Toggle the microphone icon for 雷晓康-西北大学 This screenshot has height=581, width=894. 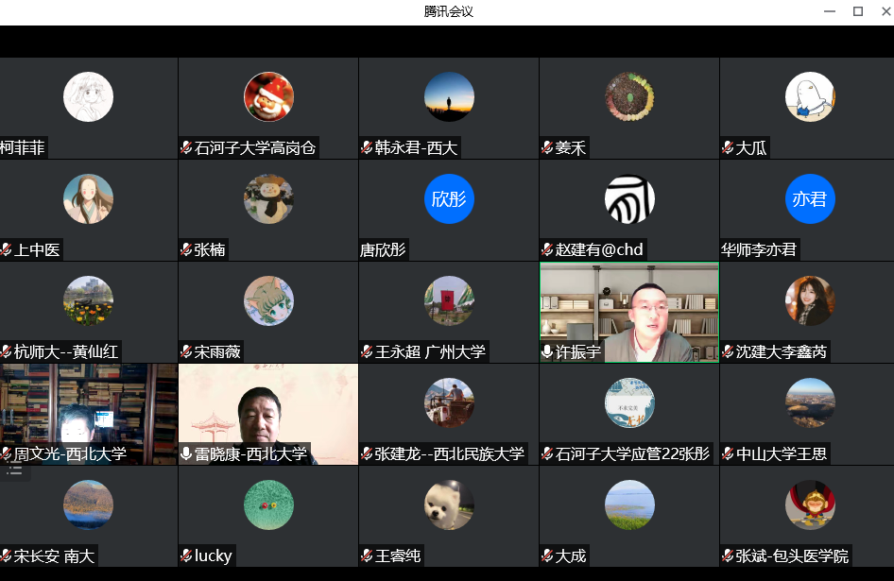click(187, 453)
